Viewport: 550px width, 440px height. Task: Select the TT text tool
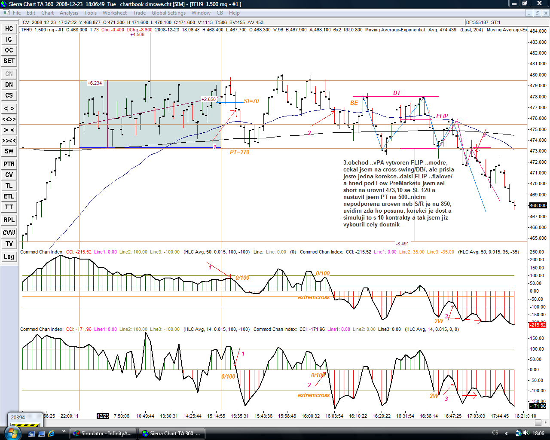pyautogui.click(x=9, y=207)
